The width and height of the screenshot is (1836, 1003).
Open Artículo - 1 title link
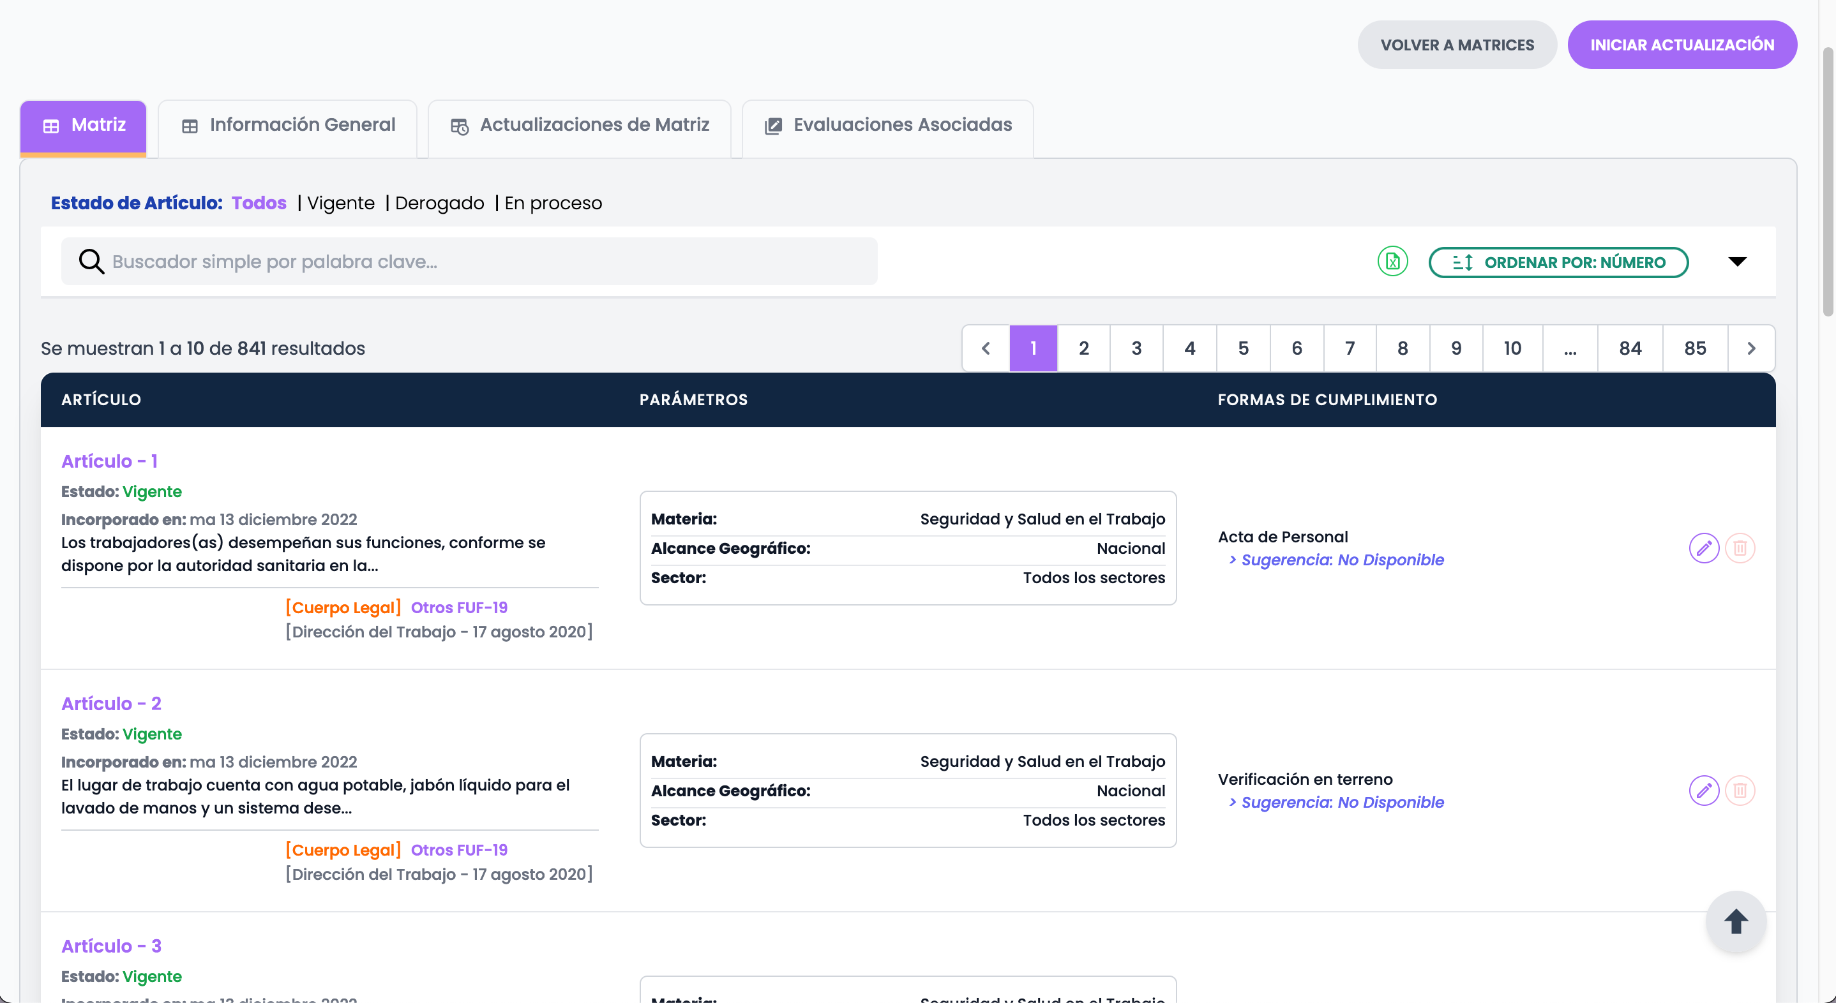(x=109, y=461)
